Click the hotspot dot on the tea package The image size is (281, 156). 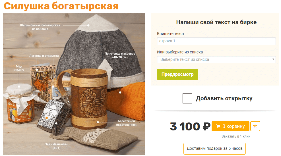56,123
